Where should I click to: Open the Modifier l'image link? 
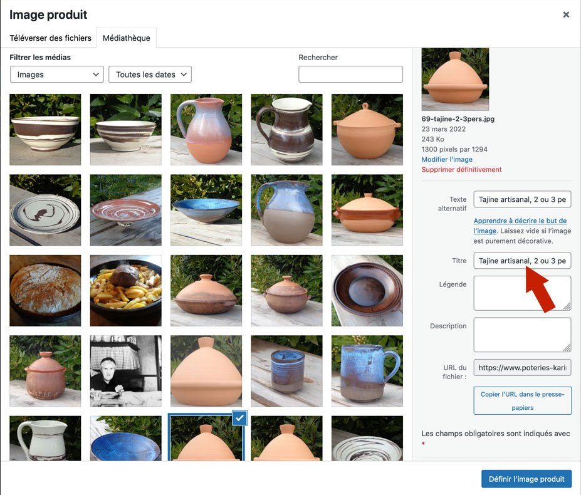(x=447, y=160)
